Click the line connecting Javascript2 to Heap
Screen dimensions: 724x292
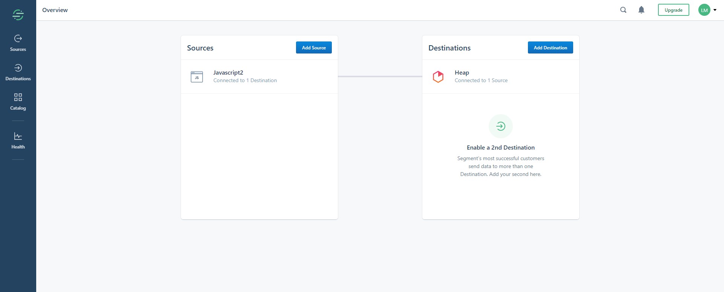point(380,76)
